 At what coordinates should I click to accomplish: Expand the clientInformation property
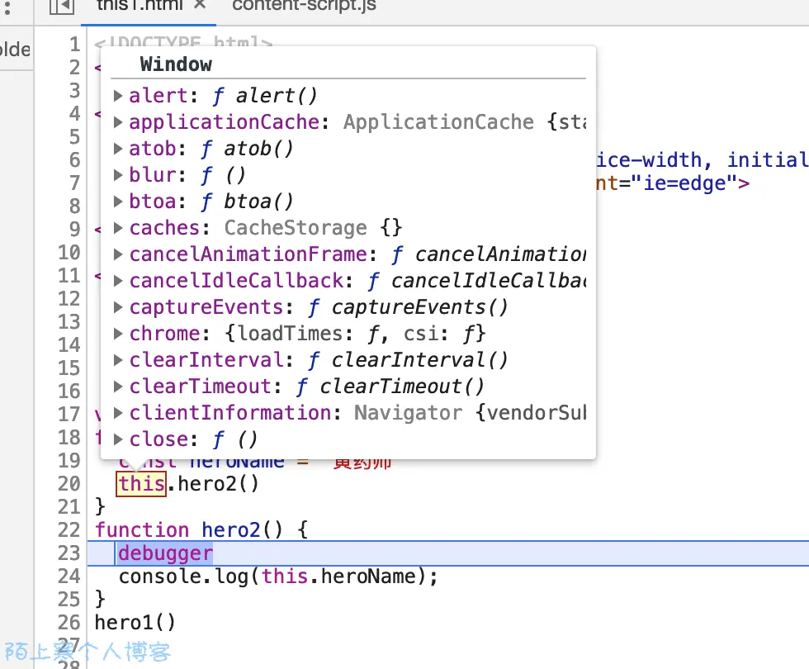point(118,412)
